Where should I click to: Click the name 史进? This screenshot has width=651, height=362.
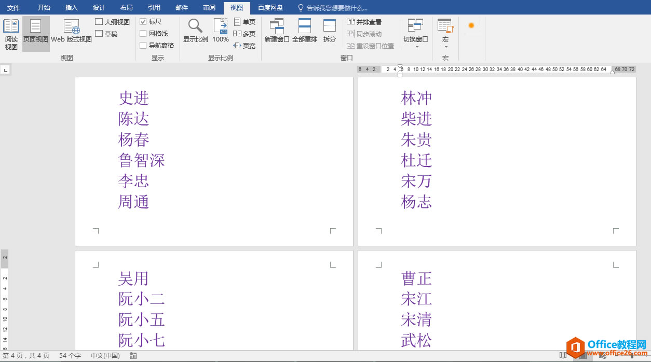[134, 98]
